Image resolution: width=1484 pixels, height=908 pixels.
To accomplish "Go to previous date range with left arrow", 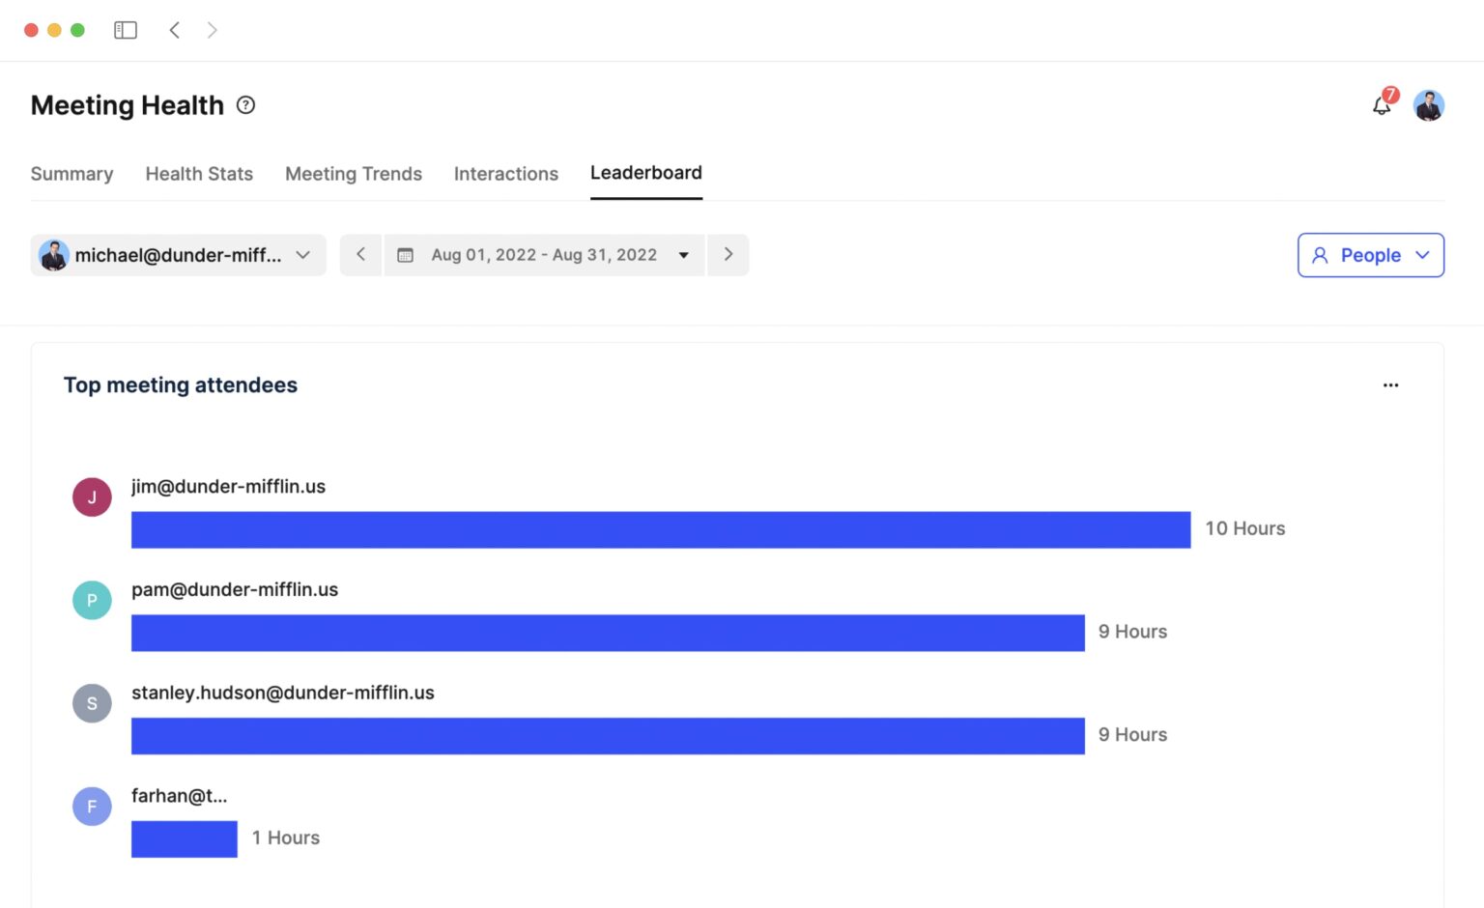I will [x=360, y=254].
